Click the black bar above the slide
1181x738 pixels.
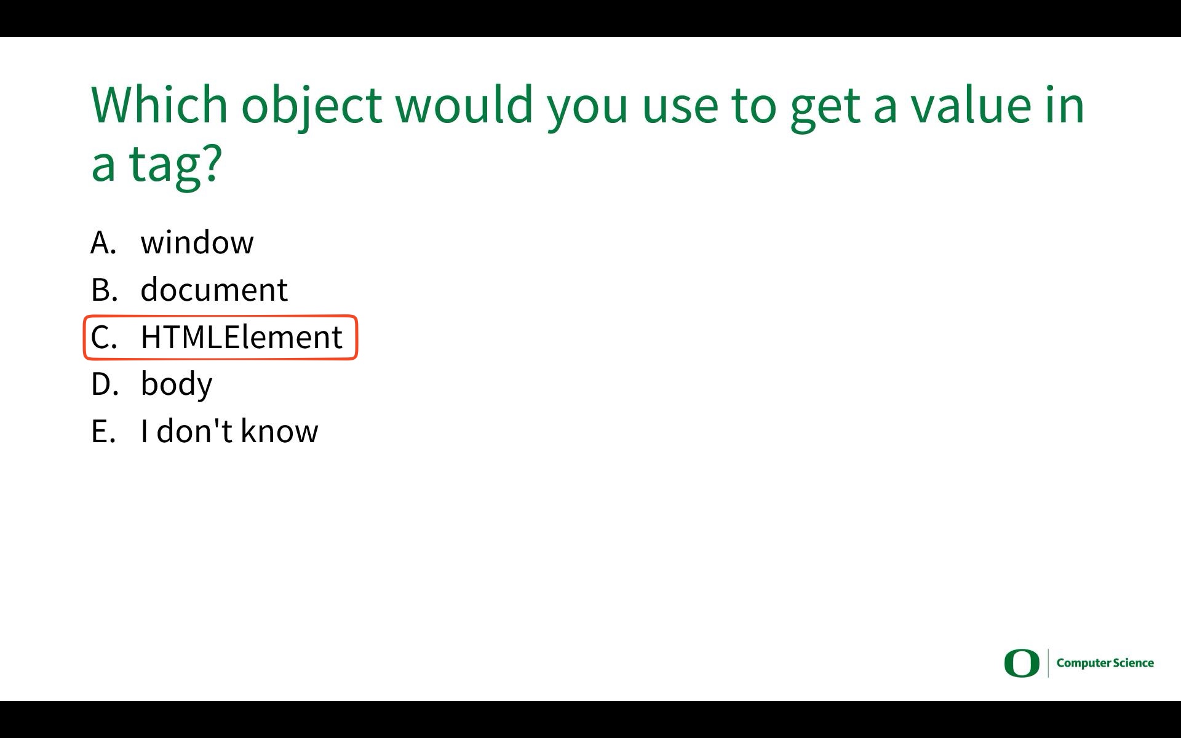pyautogui.click(x=590, y=18)
